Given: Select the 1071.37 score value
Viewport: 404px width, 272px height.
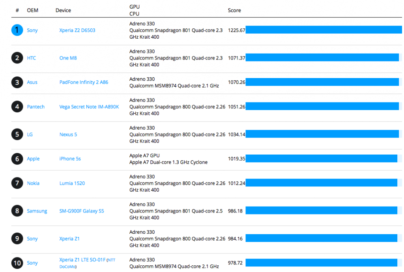Looking at the screenshot, I should pyautogui.click(x=237, y=58).
